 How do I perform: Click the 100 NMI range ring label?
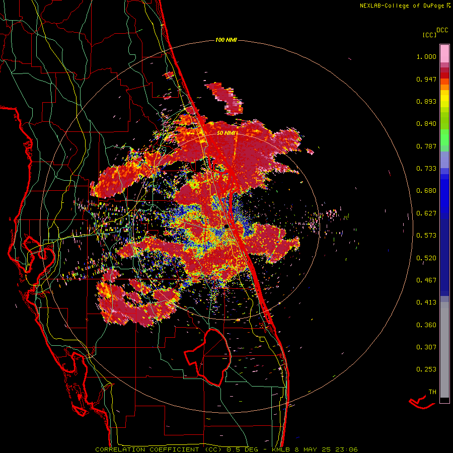226,40
